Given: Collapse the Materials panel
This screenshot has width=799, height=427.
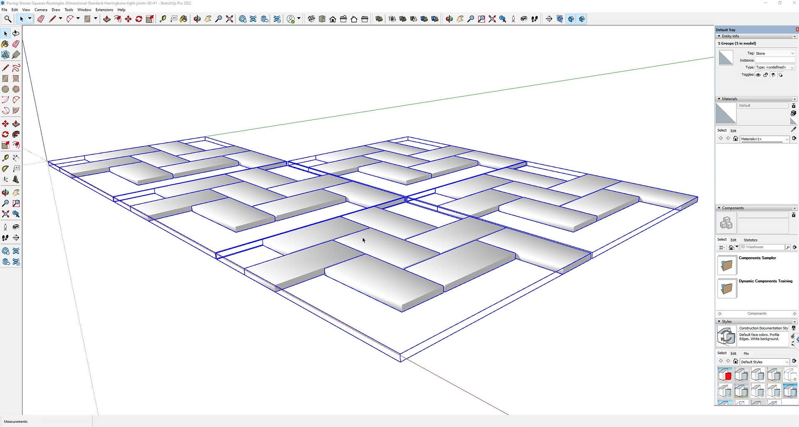Looking at the screenshot, I should point(719,99).
